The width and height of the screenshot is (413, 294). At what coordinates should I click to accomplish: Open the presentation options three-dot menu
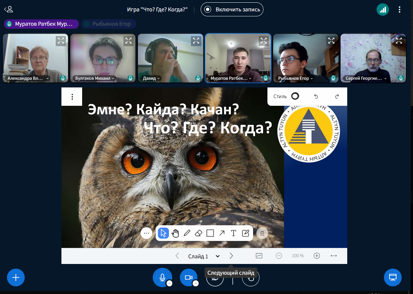coord(72,97)
